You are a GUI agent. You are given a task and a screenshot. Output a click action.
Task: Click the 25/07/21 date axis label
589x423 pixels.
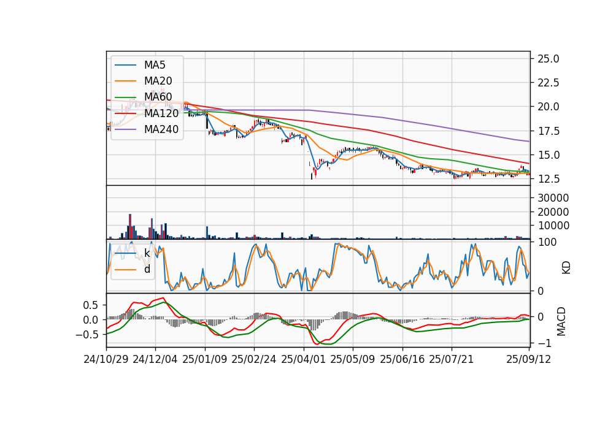point(451,359)
